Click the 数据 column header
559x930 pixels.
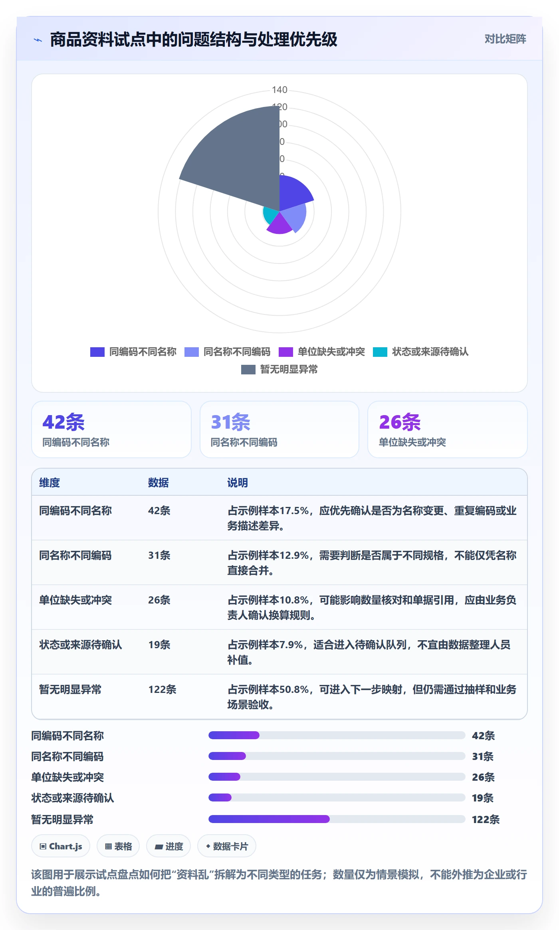159,483
